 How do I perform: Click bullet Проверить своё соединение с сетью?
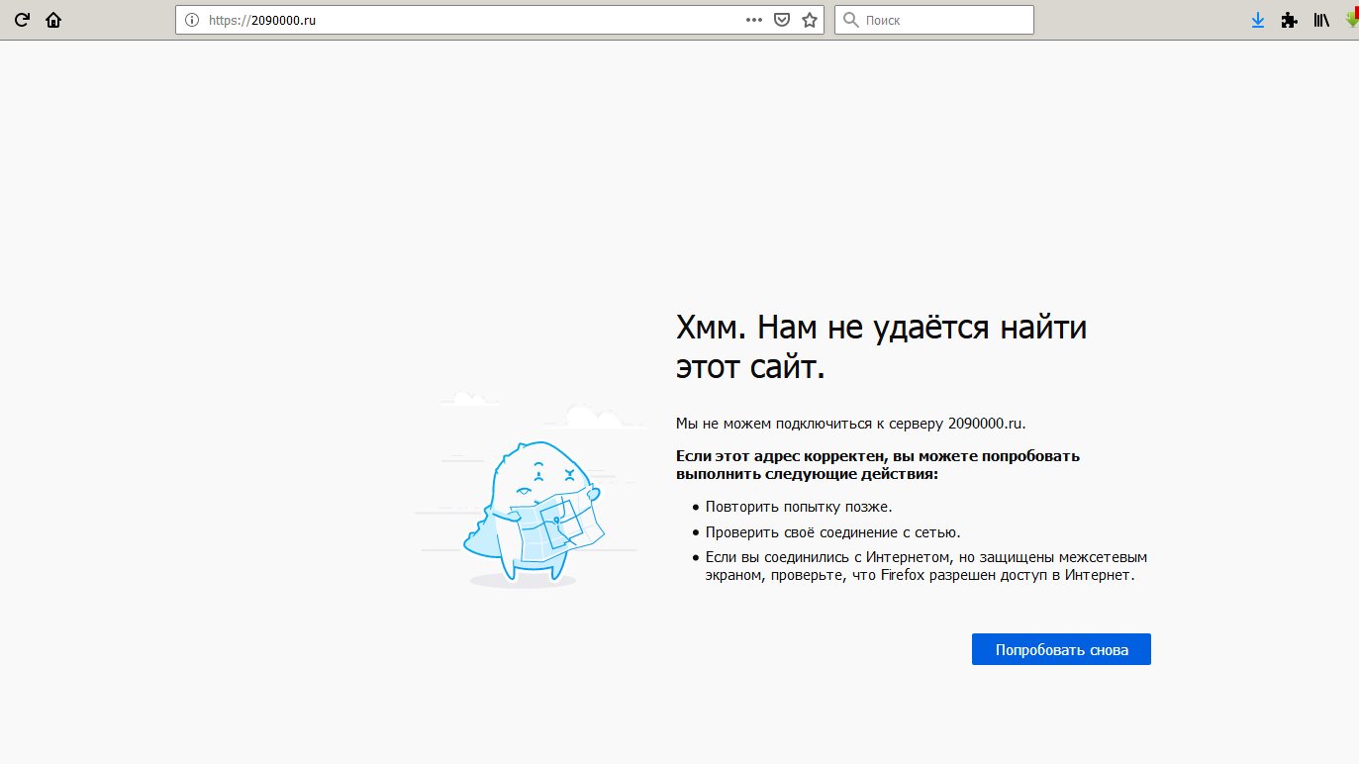coord(832,532)
